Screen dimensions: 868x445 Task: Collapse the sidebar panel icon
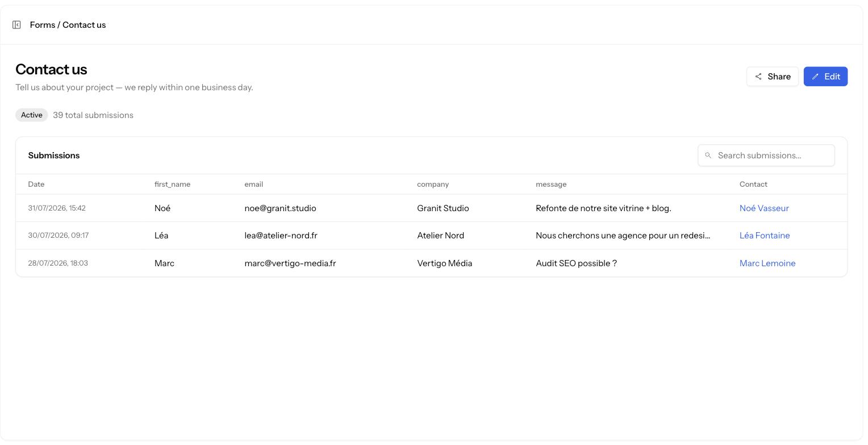(16, 25)
